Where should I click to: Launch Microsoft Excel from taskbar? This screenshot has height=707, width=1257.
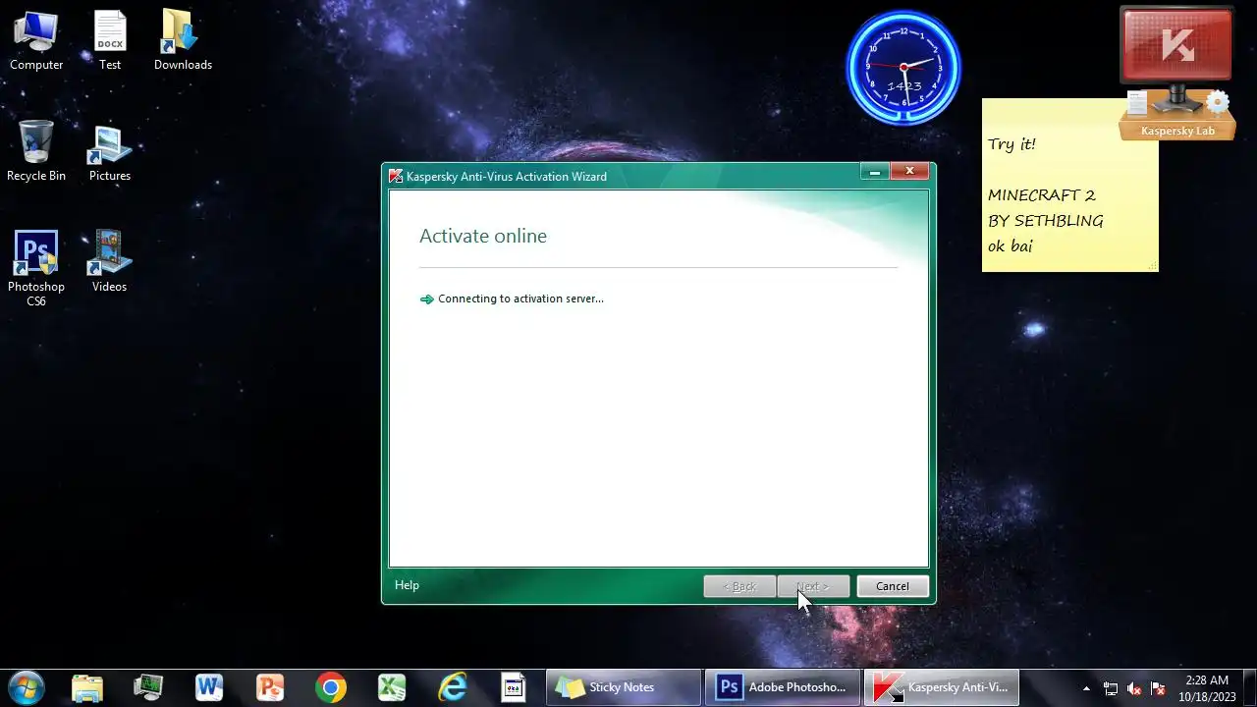[392, 687]
